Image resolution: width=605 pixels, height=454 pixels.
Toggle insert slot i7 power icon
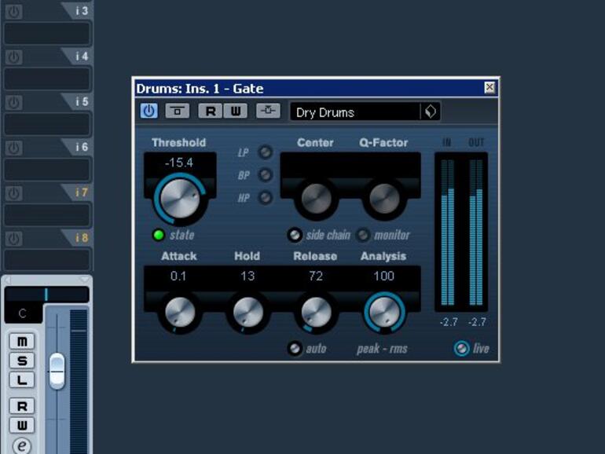coord(13,193)
